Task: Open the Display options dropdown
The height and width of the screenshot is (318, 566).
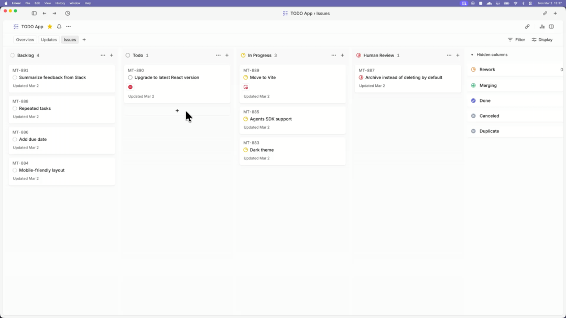Action: [x=542, y=40]
